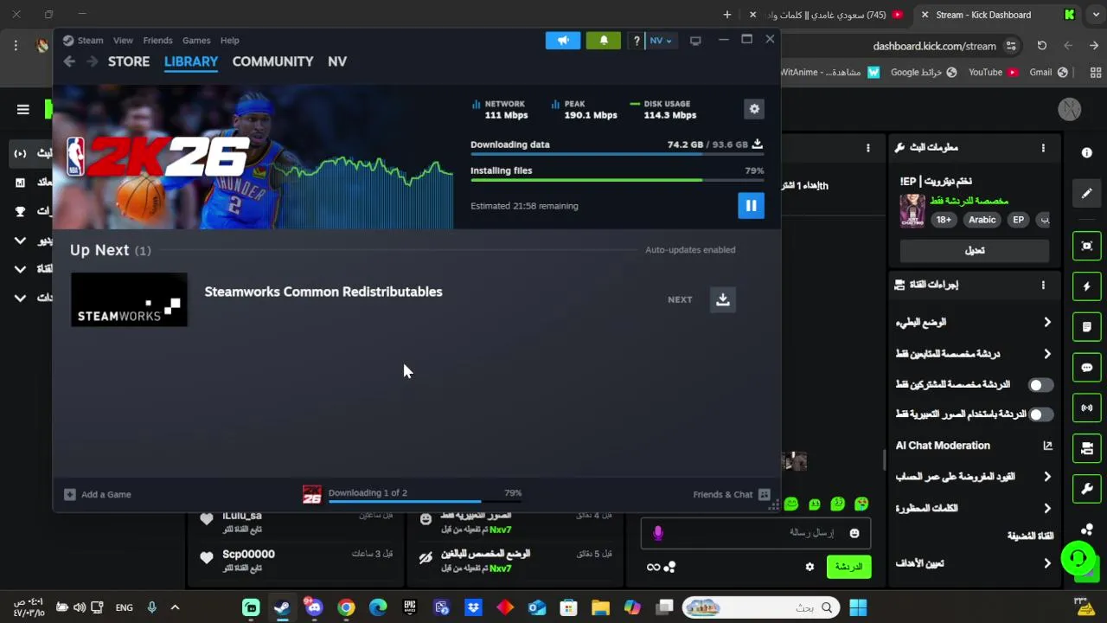Open Epic Games from the taskbar
Image resolution: width=1107 pixels, height=623 pixels.
point(410,607)
